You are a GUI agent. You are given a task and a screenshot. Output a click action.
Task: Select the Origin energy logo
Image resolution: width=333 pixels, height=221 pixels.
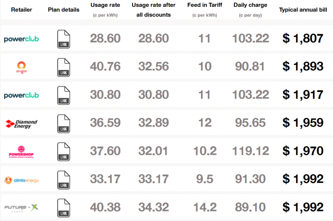click(x=22, y=66)
